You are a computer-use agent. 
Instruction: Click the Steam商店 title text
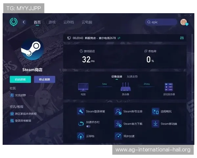(x=32, y=70)
